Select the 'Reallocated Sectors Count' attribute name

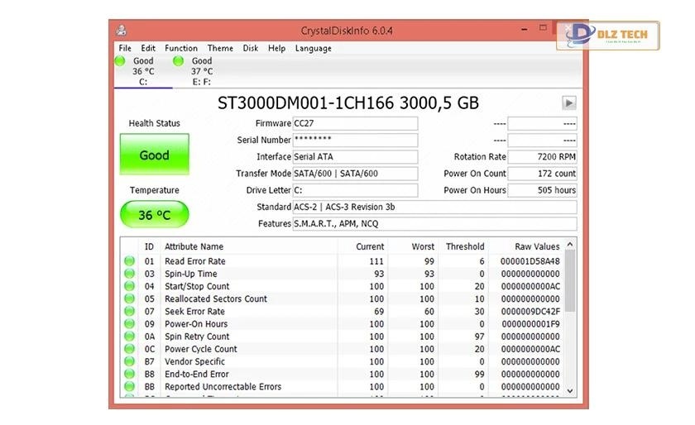coord(216,298)
